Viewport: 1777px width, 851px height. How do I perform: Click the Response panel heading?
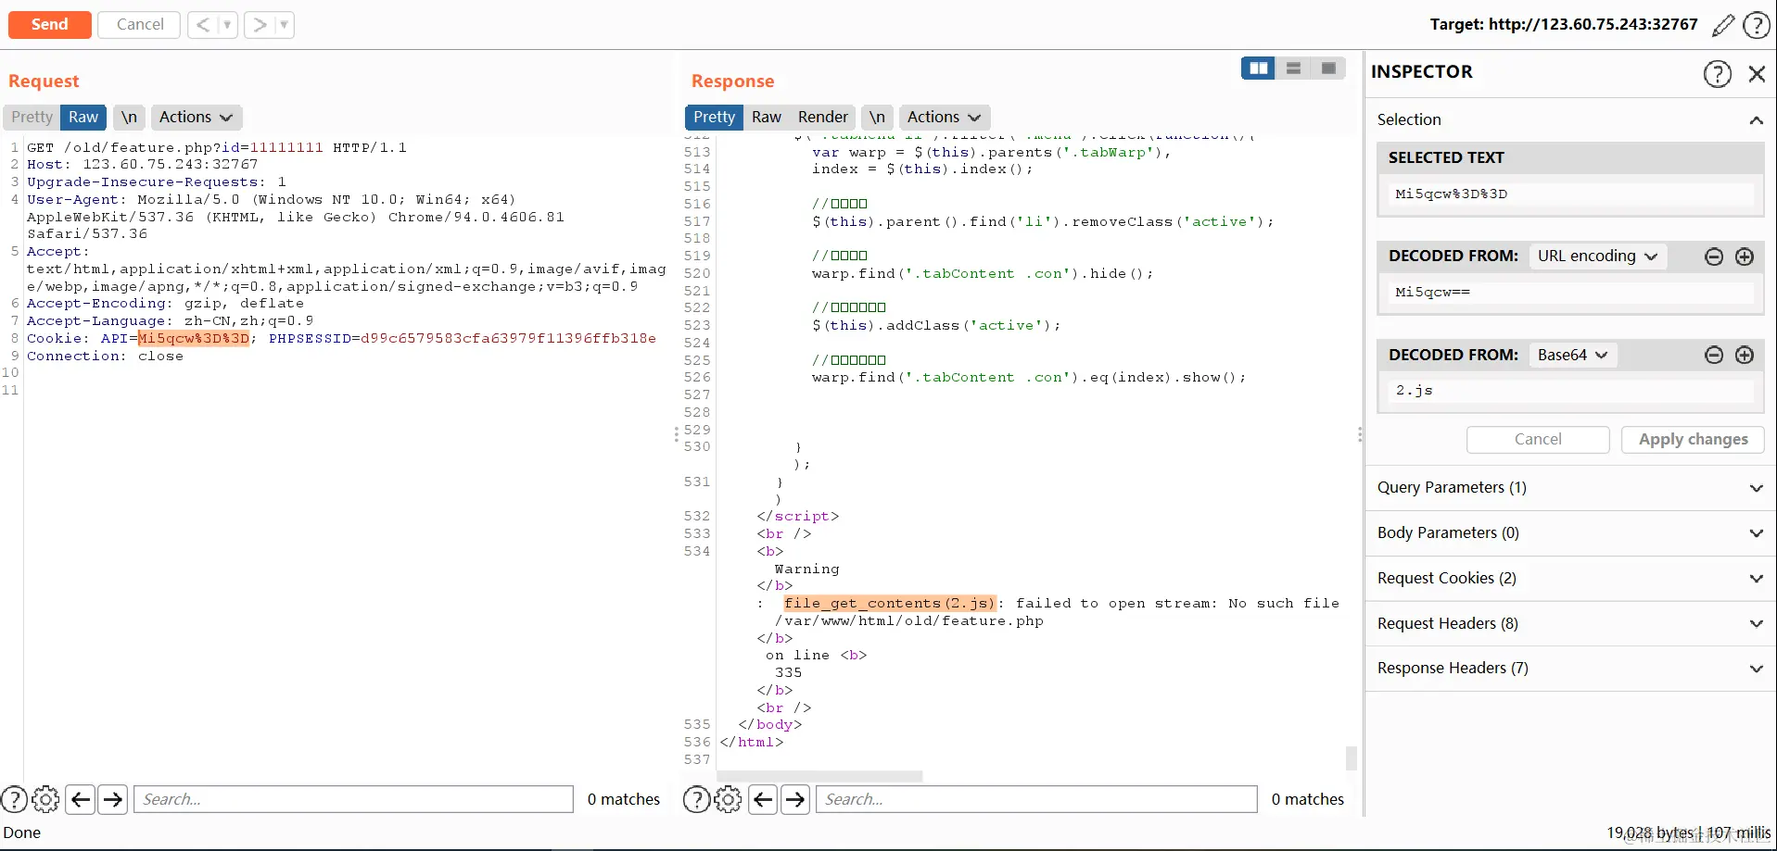click(732, 81)
